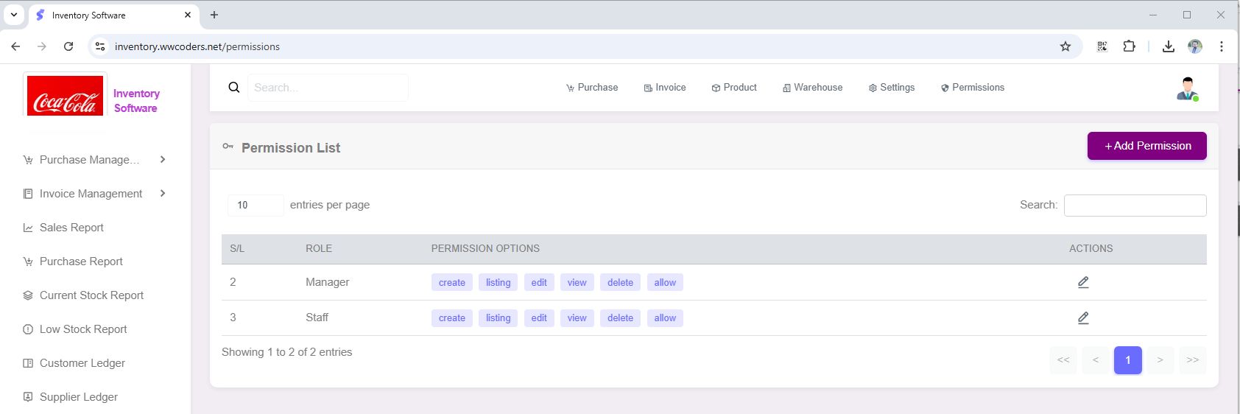Go to Settings in top navigation

click(892, 88)
